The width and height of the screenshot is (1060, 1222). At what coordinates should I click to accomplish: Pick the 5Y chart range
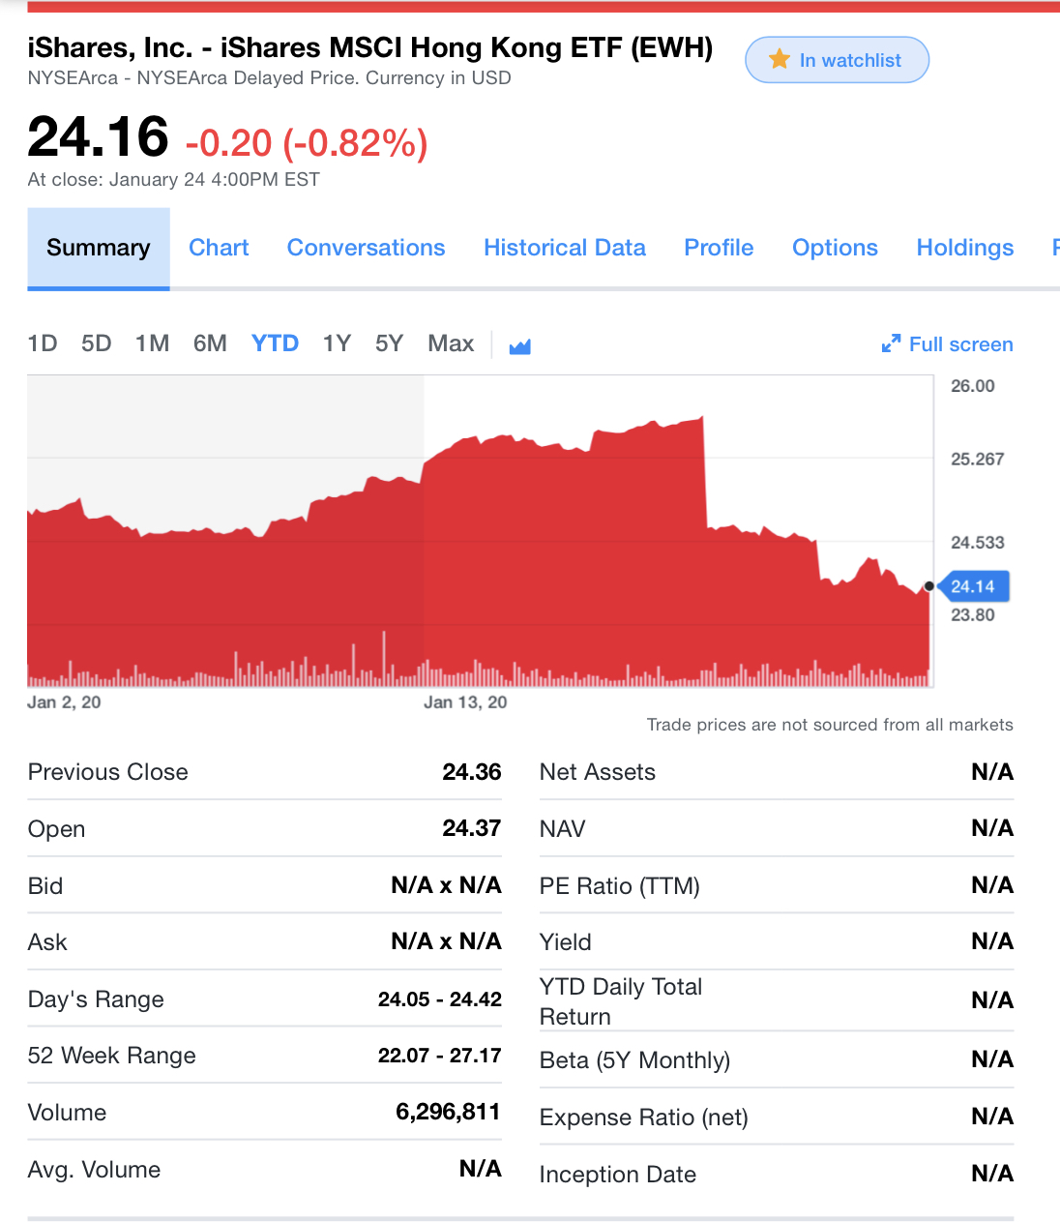(389, 343)
